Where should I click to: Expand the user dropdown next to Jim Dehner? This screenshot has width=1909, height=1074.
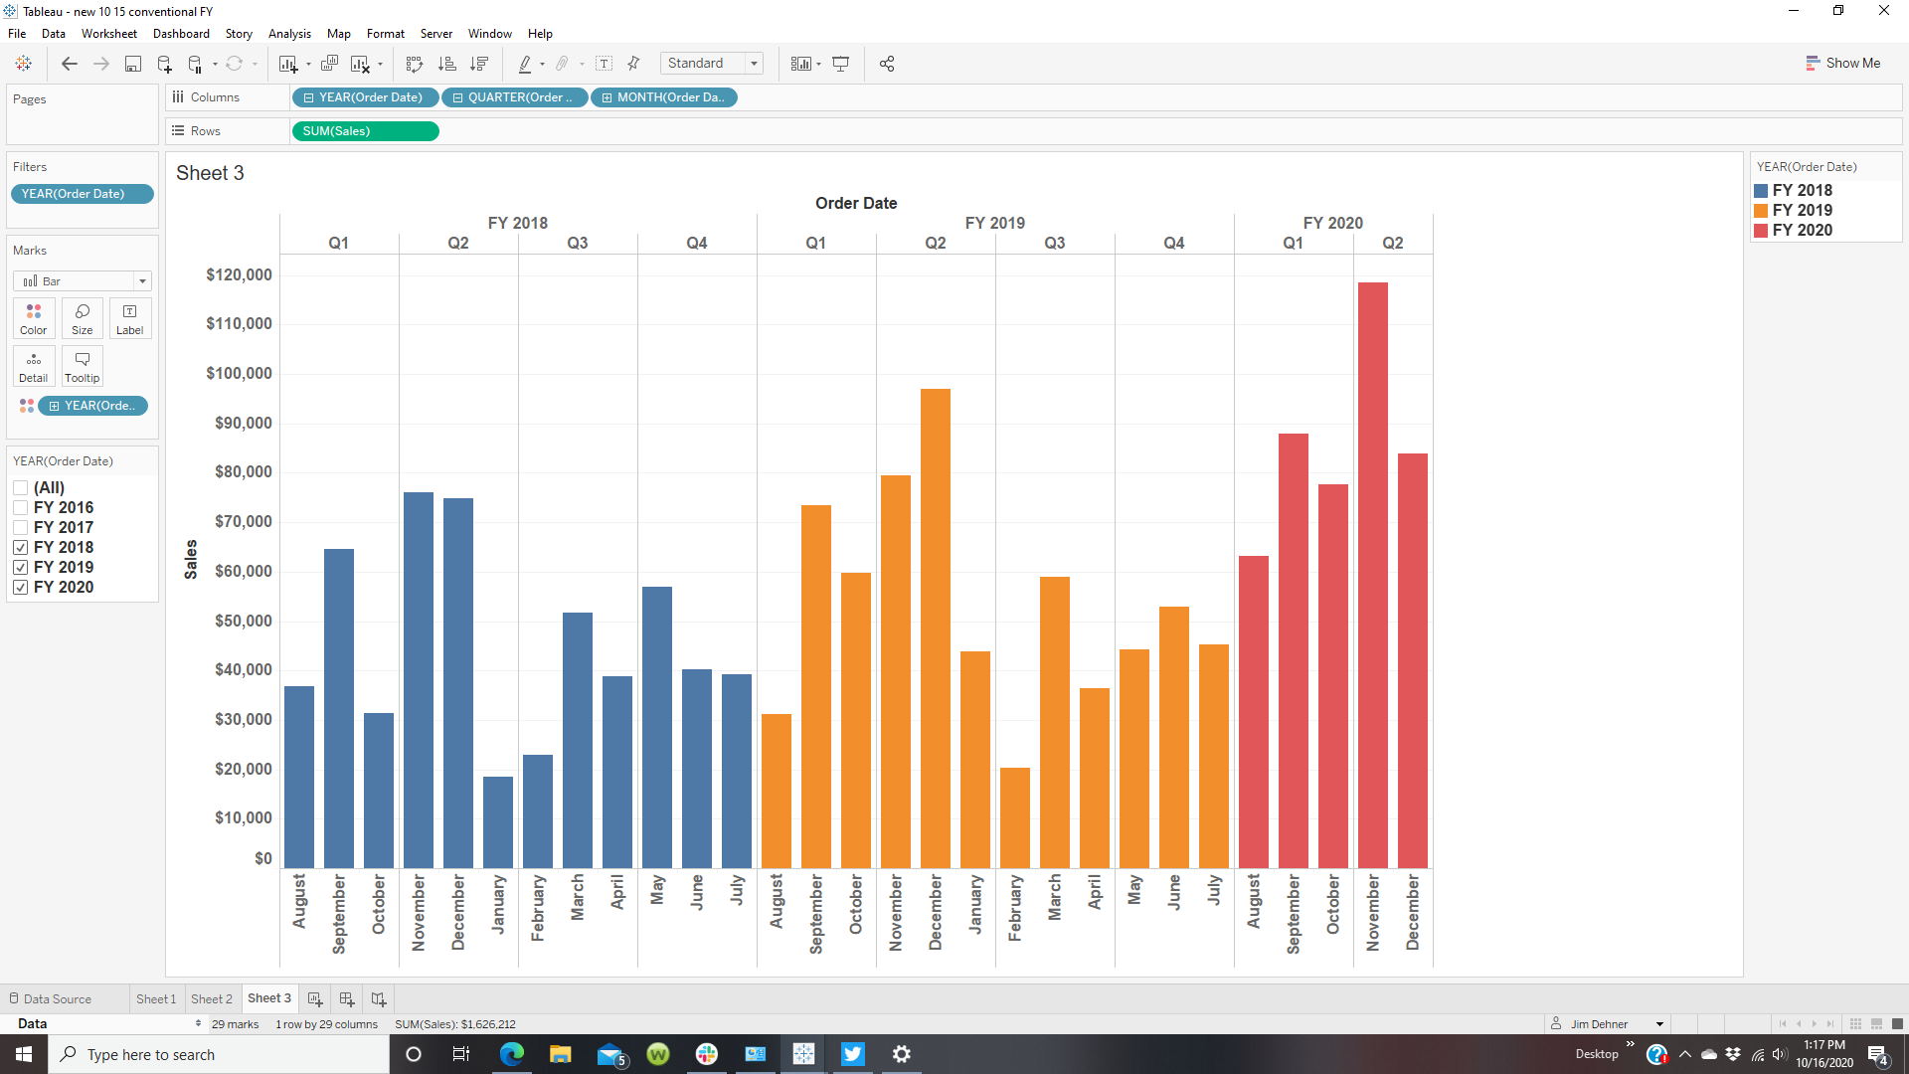coord(1659,1024)
